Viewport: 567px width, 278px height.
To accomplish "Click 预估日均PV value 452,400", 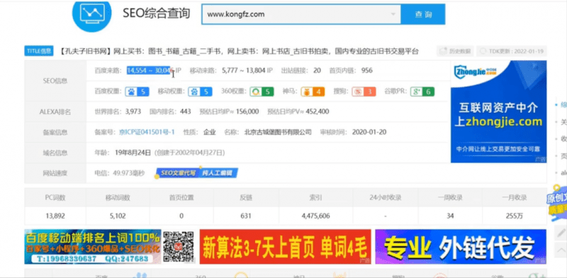I will 317,111.
